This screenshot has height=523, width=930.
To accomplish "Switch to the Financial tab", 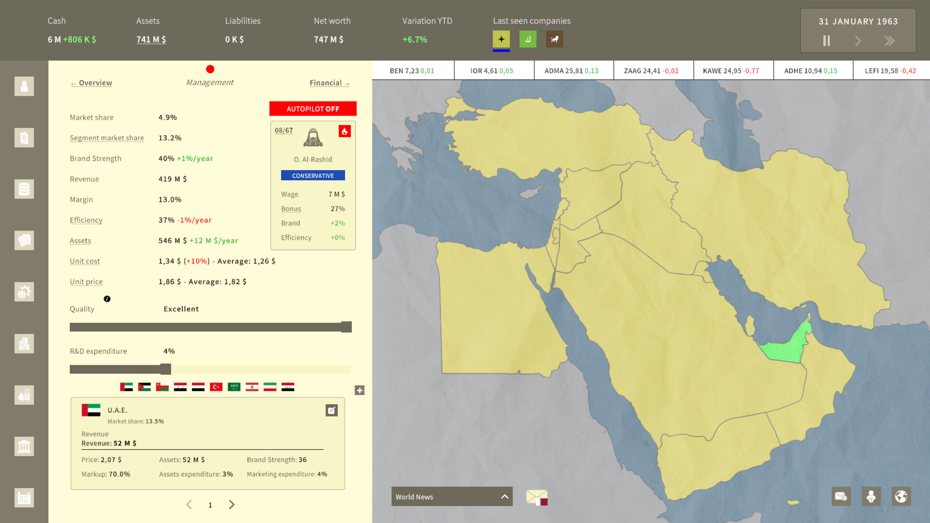I will pos(329,83).
